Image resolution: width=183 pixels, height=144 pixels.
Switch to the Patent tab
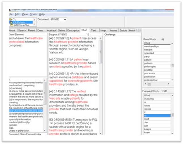pyautogui.click(x=31, y=31)
